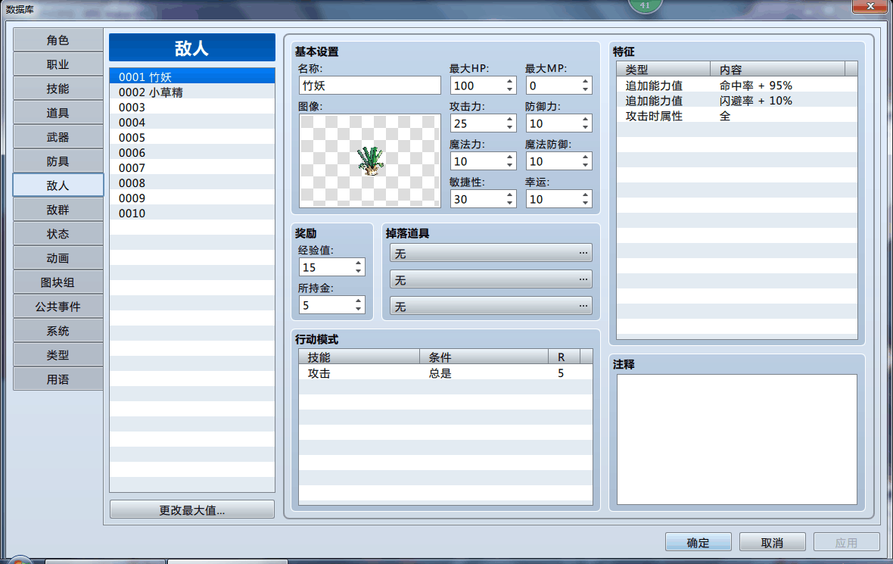The width and height of the screenshot is (893, 564).
Task: Go to the 道具 tab
Action: 58,113
